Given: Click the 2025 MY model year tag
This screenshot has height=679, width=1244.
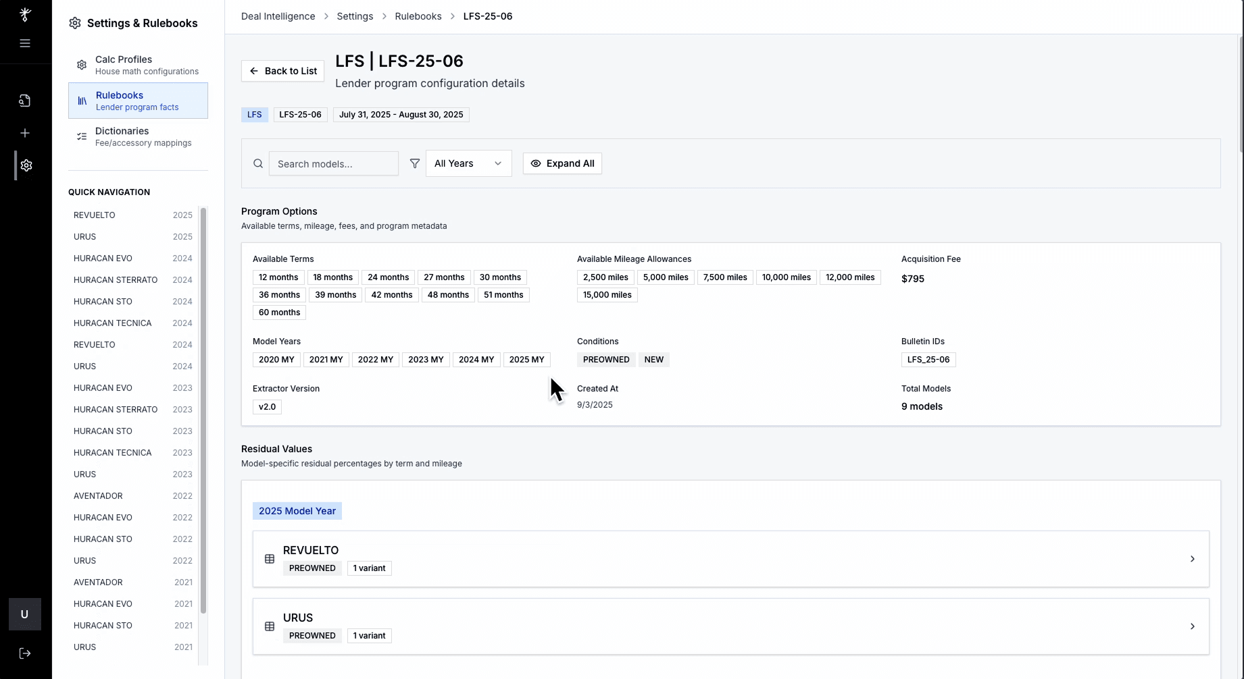Looking at the screenshot, I should coord(527,360).
